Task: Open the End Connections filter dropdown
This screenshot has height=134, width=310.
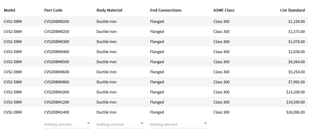Action: click(178, 125)
